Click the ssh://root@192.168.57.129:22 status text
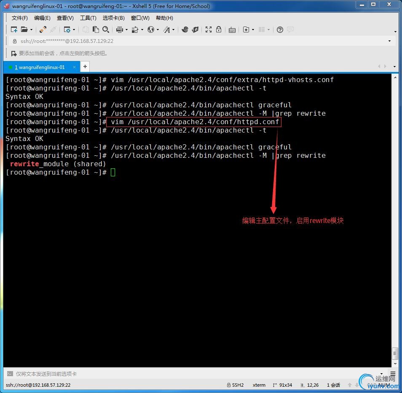The image size is (402, 393). [38, 385]
